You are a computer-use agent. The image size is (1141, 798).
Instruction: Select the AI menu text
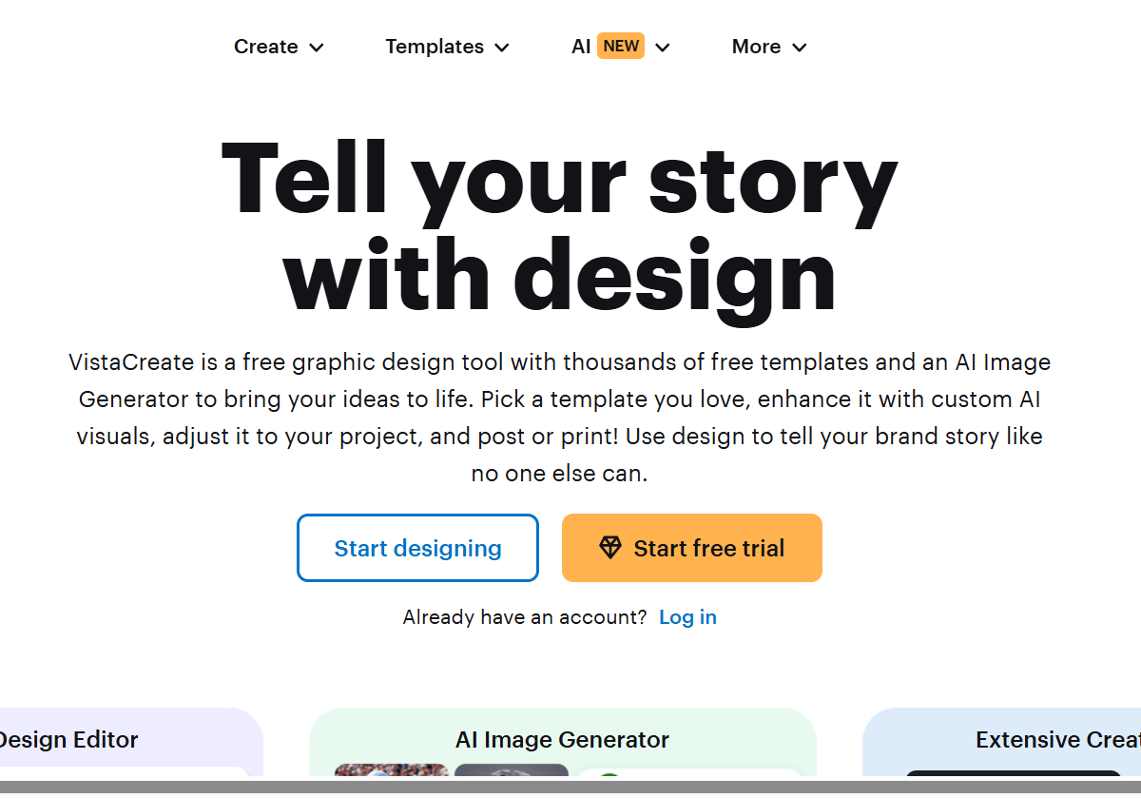(581, 47)
